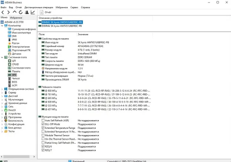
Task: Open Дистанционные операции menu
Action: tap(39, 7)
